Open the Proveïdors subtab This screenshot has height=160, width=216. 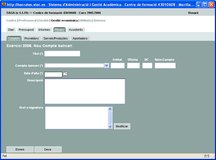32,38
